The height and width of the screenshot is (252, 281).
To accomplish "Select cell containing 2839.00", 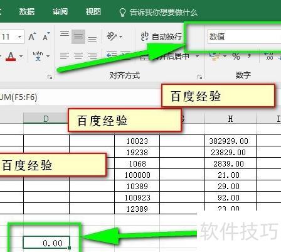I will (x=230, y=163).
